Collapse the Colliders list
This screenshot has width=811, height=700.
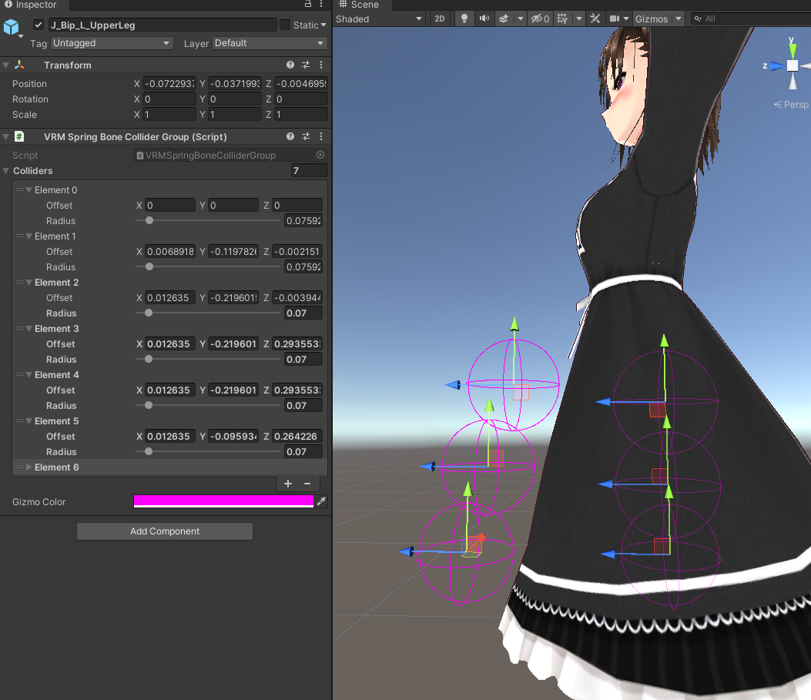5,171
